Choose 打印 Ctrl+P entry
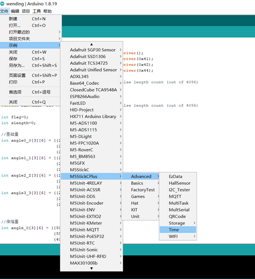The image size is (255, 279). [x=31, y=82]
